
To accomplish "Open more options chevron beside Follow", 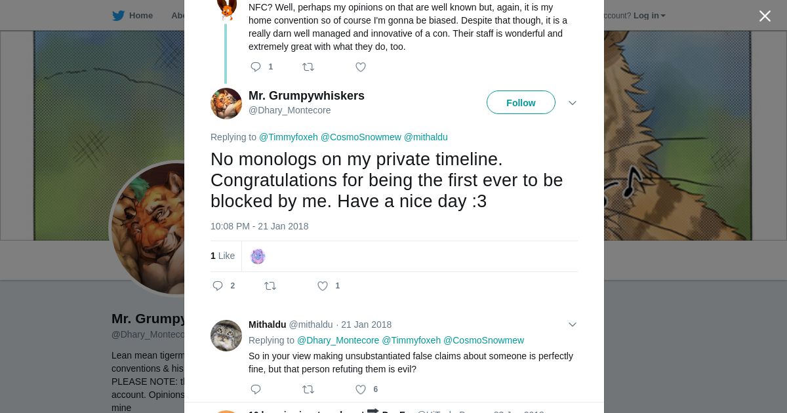I will click(572, 103).
